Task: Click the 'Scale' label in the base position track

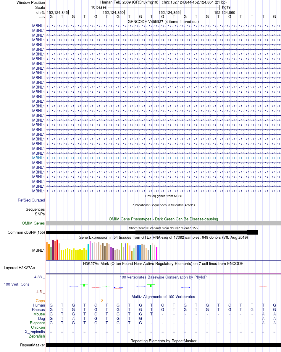Action: (x=40, y=7)
